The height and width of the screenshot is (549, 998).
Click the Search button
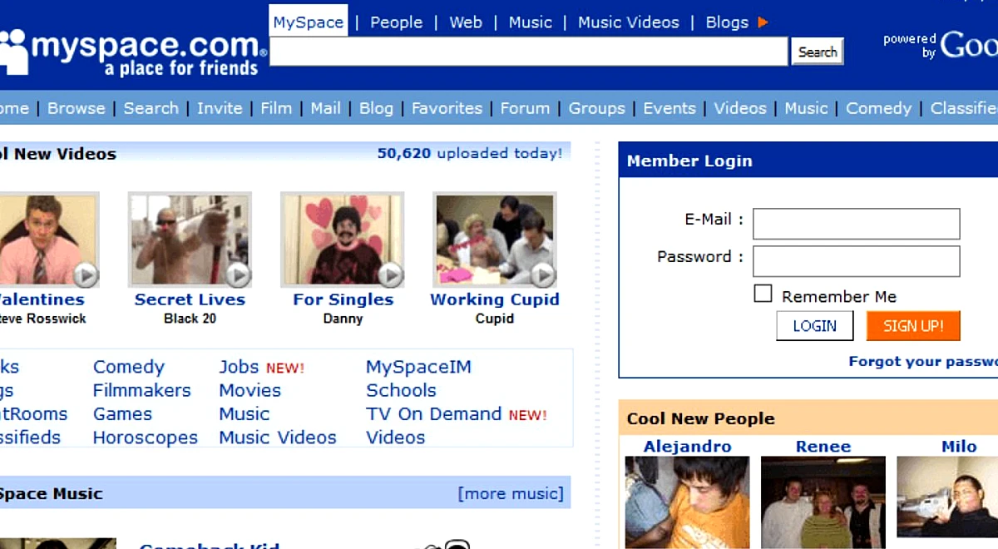pyautogui.click(x=818, y=52)
